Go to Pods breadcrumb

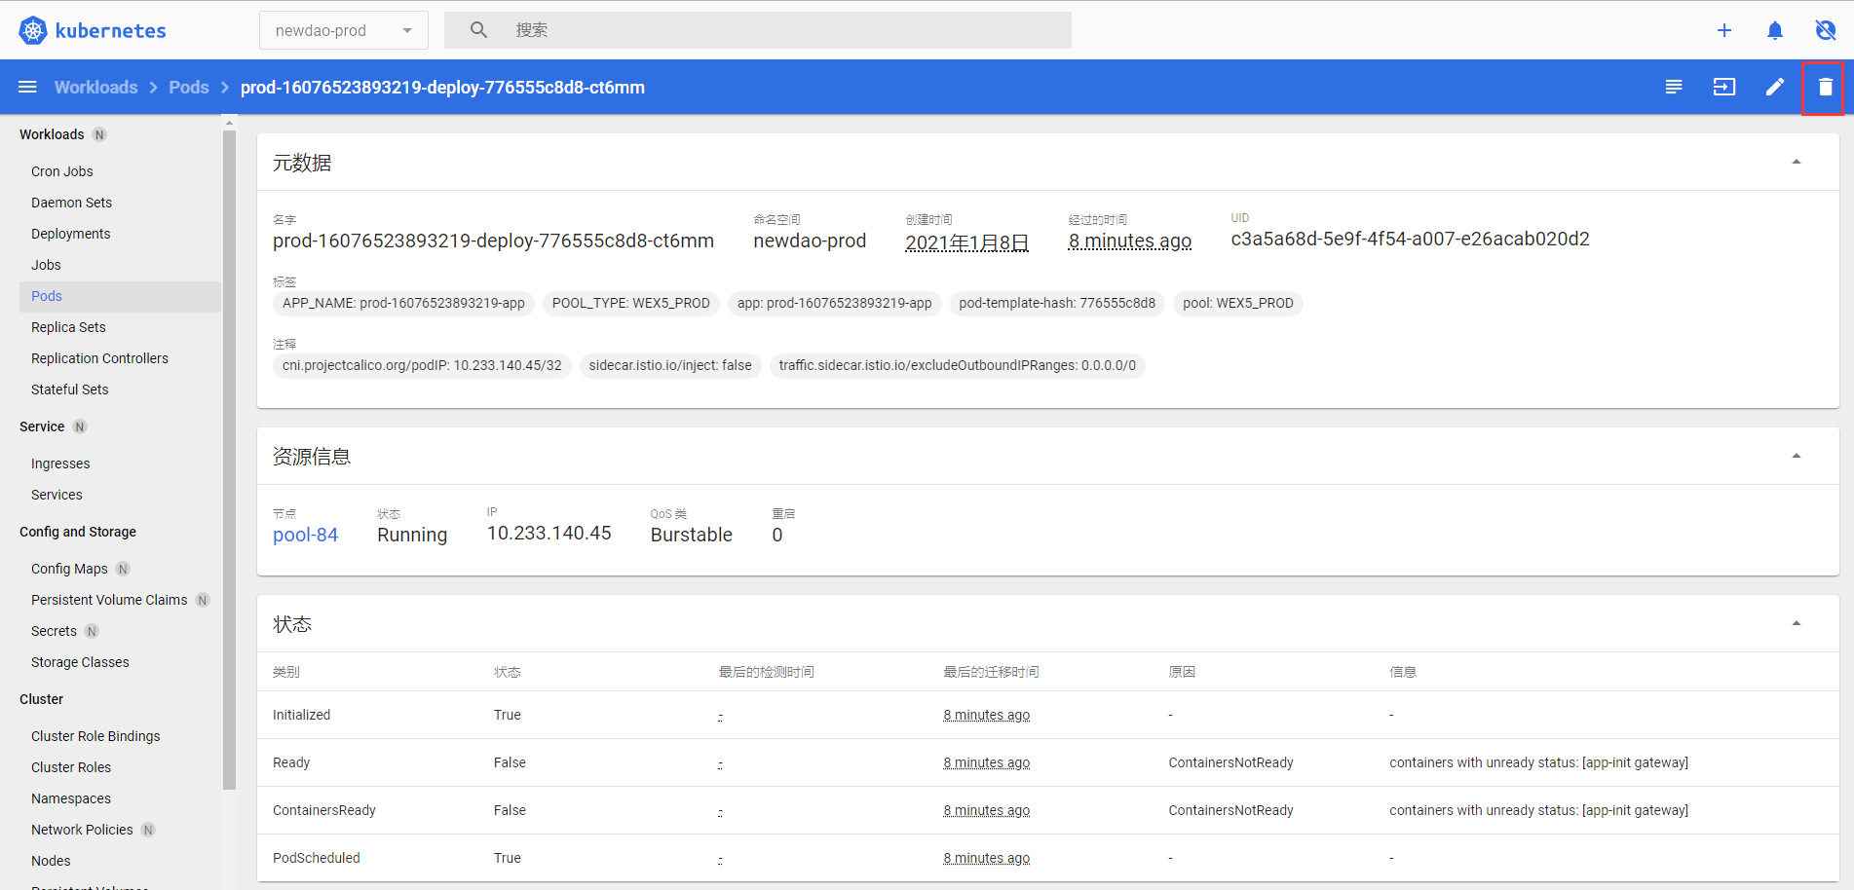189,87
